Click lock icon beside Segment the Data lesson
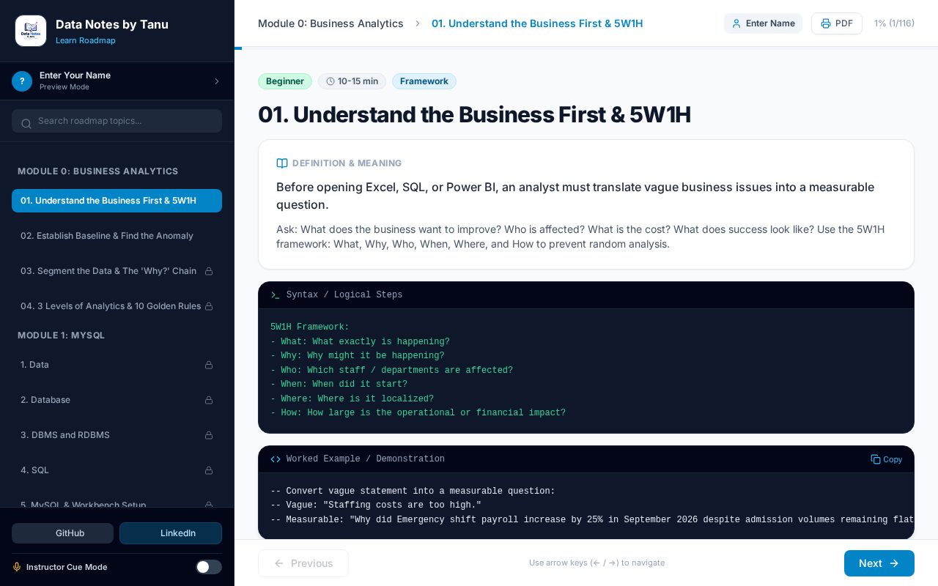Viewport: 938px width, 586px height. (209, 271)
